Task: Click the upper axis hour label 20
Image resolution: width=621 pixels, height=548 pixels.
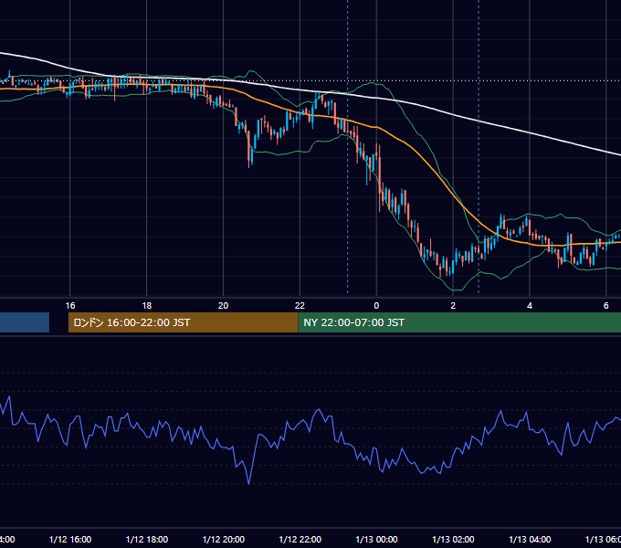Action: pos(224,306)
